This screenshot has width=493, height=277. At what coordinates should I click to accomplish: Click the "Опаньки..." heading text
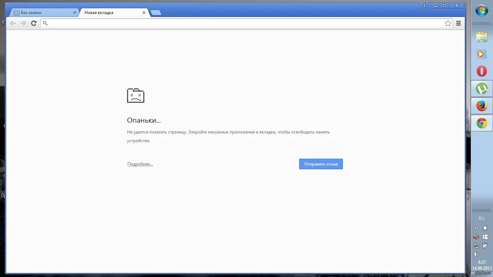coord(144,120)
